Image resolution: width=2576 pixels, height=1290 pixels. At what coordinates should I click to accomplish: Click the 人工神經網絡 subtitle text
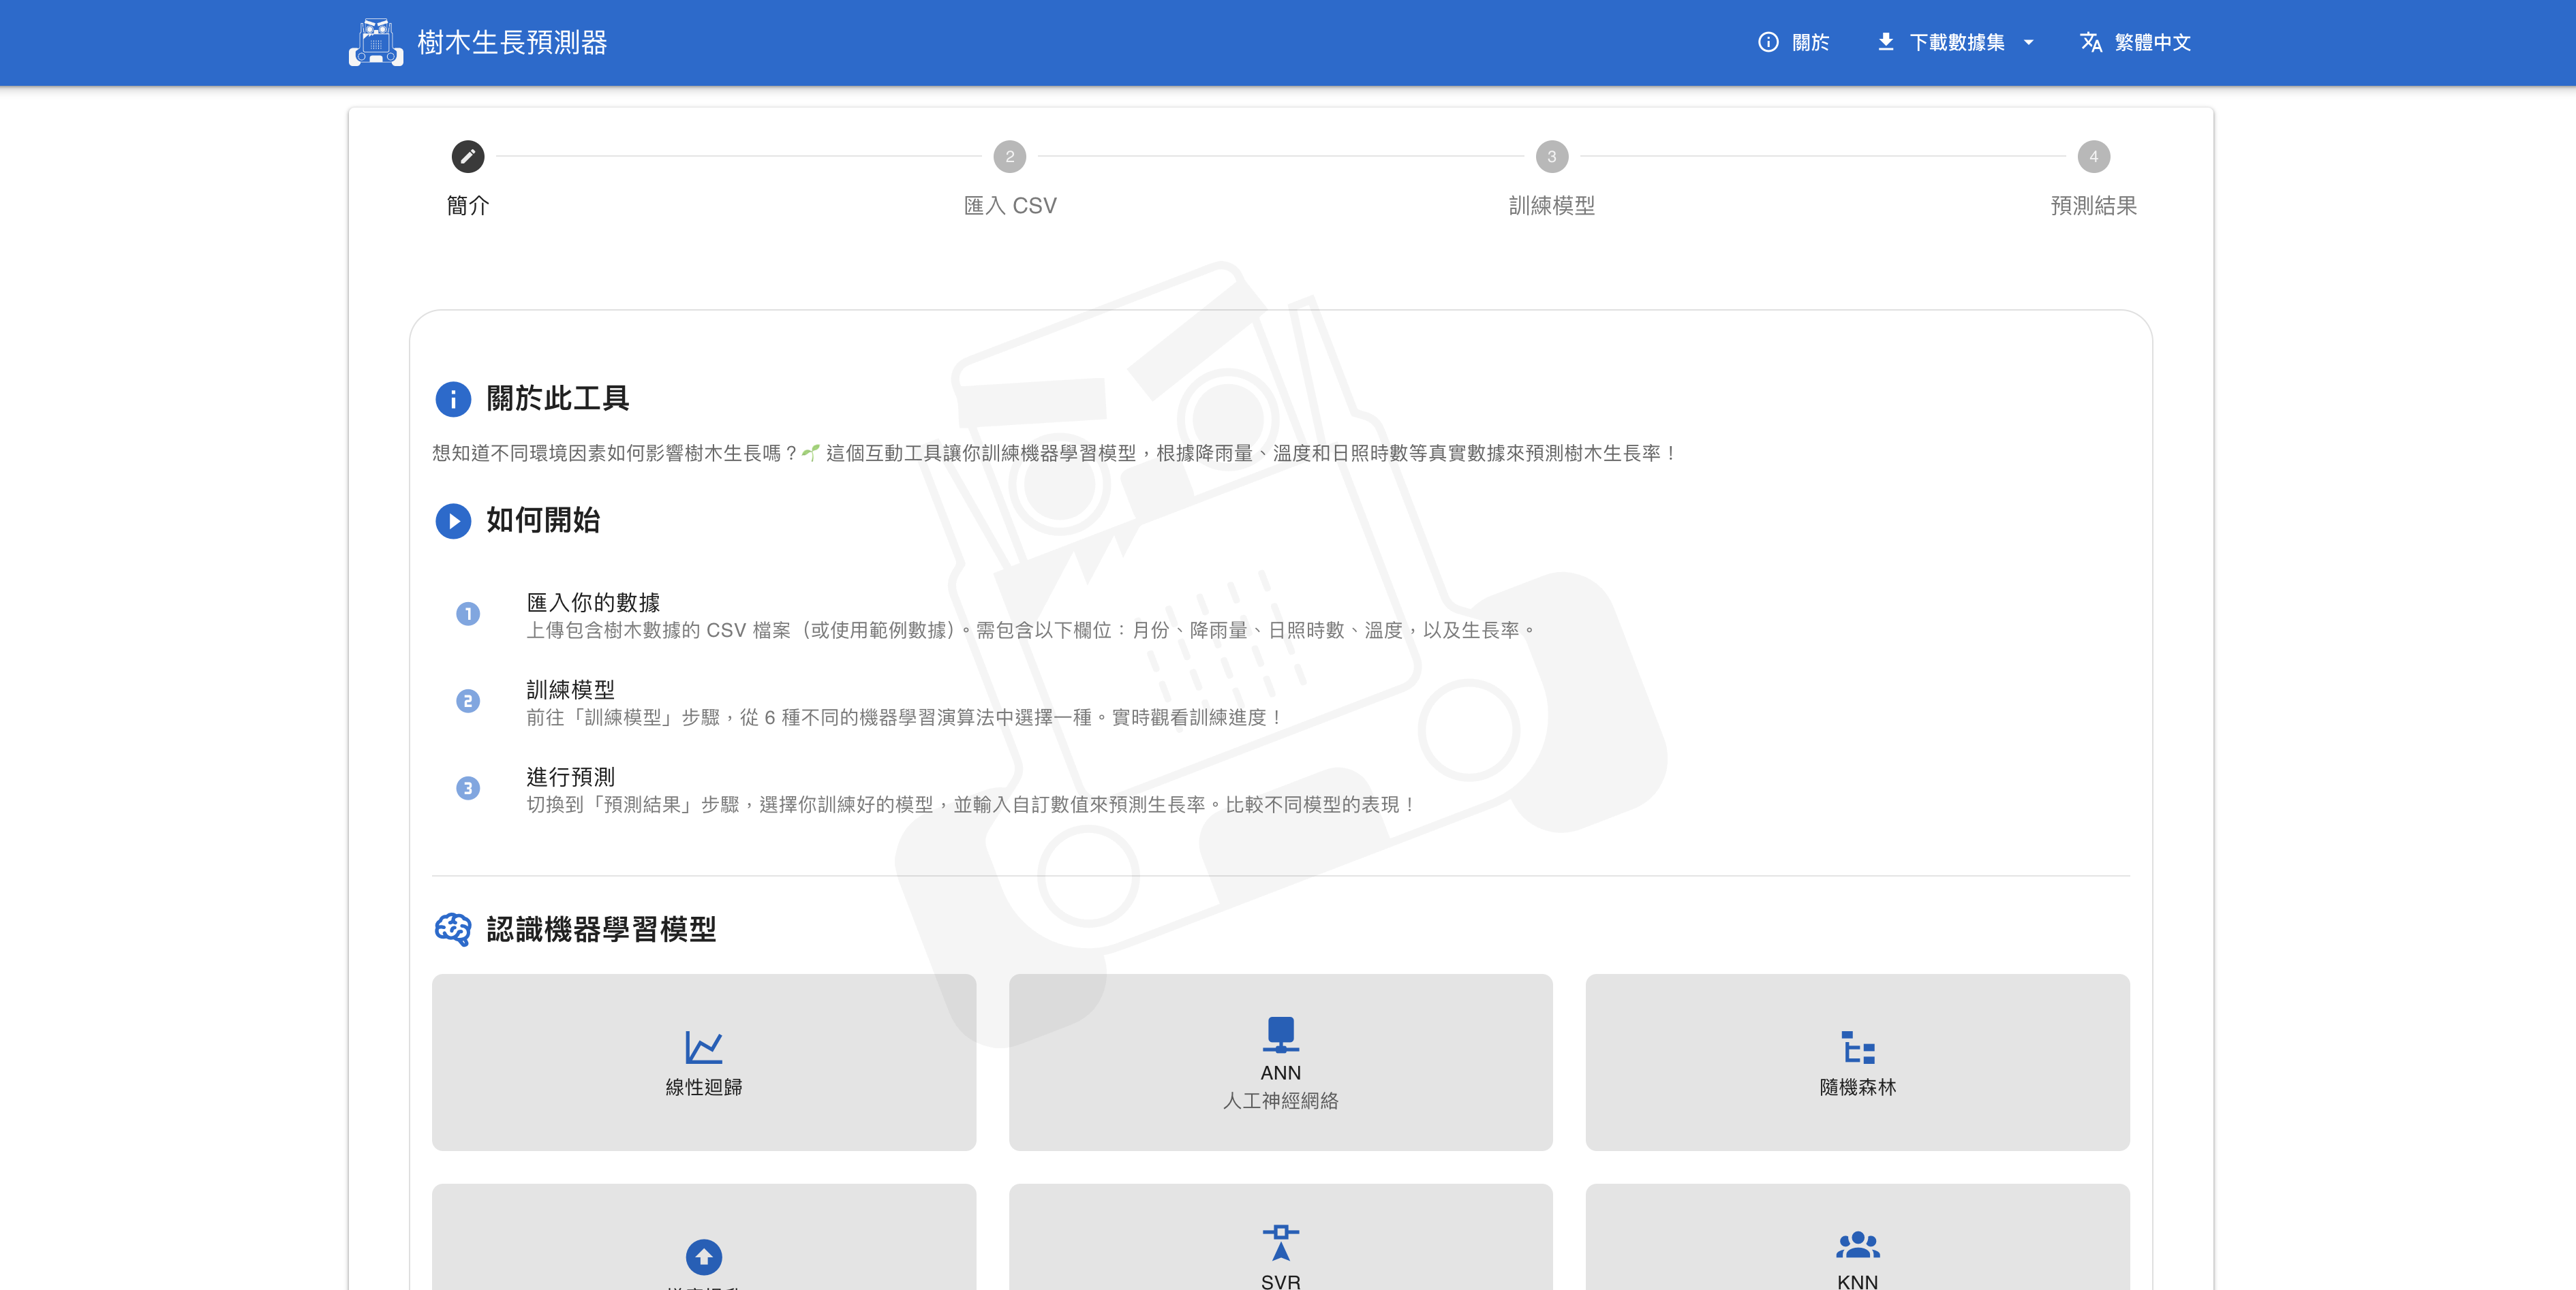tap(1281, 1100)
